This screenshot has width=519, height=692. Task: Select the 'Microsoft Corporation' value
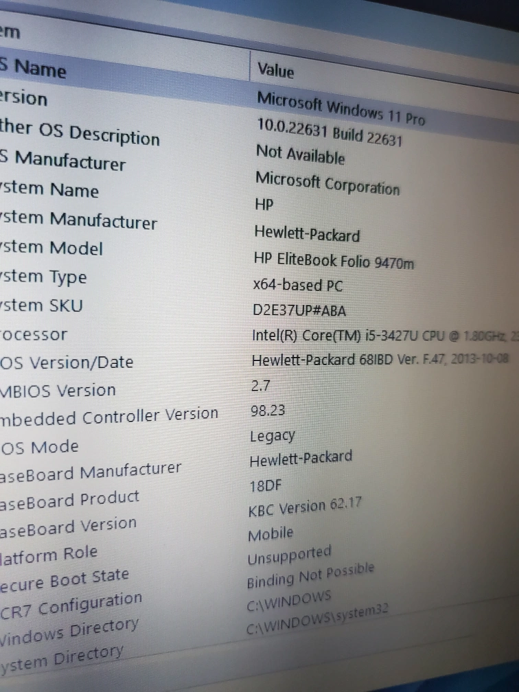pyautogui.click(x=327, y=183)
